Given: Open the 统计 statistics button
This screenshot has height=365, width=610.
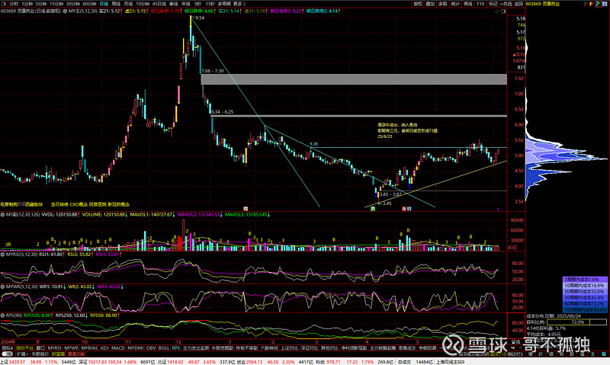Looking at the screenshot, I should pos(455,4).
